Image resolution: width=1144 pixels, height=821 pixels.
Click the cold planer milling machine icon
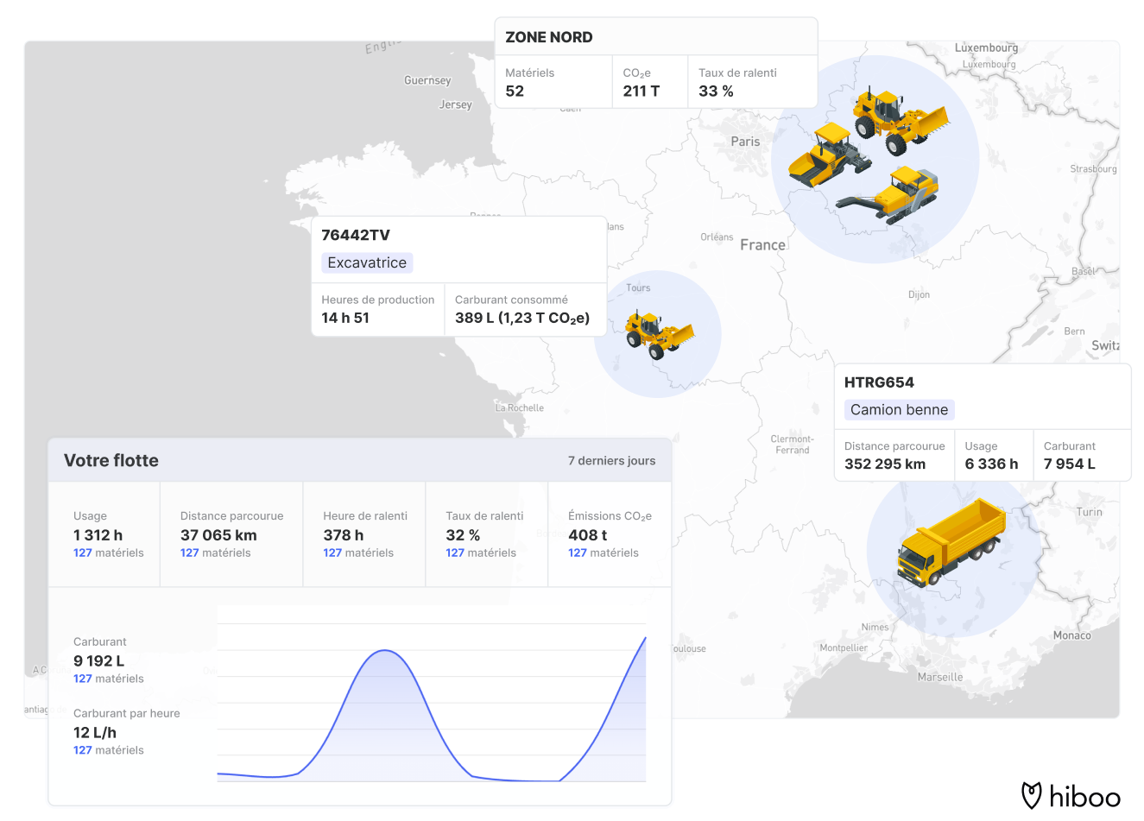(x=888, y=195)
